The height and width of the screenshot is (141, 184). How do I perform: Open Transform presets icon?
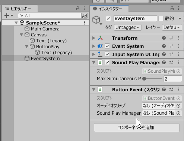tap(171, 38)
